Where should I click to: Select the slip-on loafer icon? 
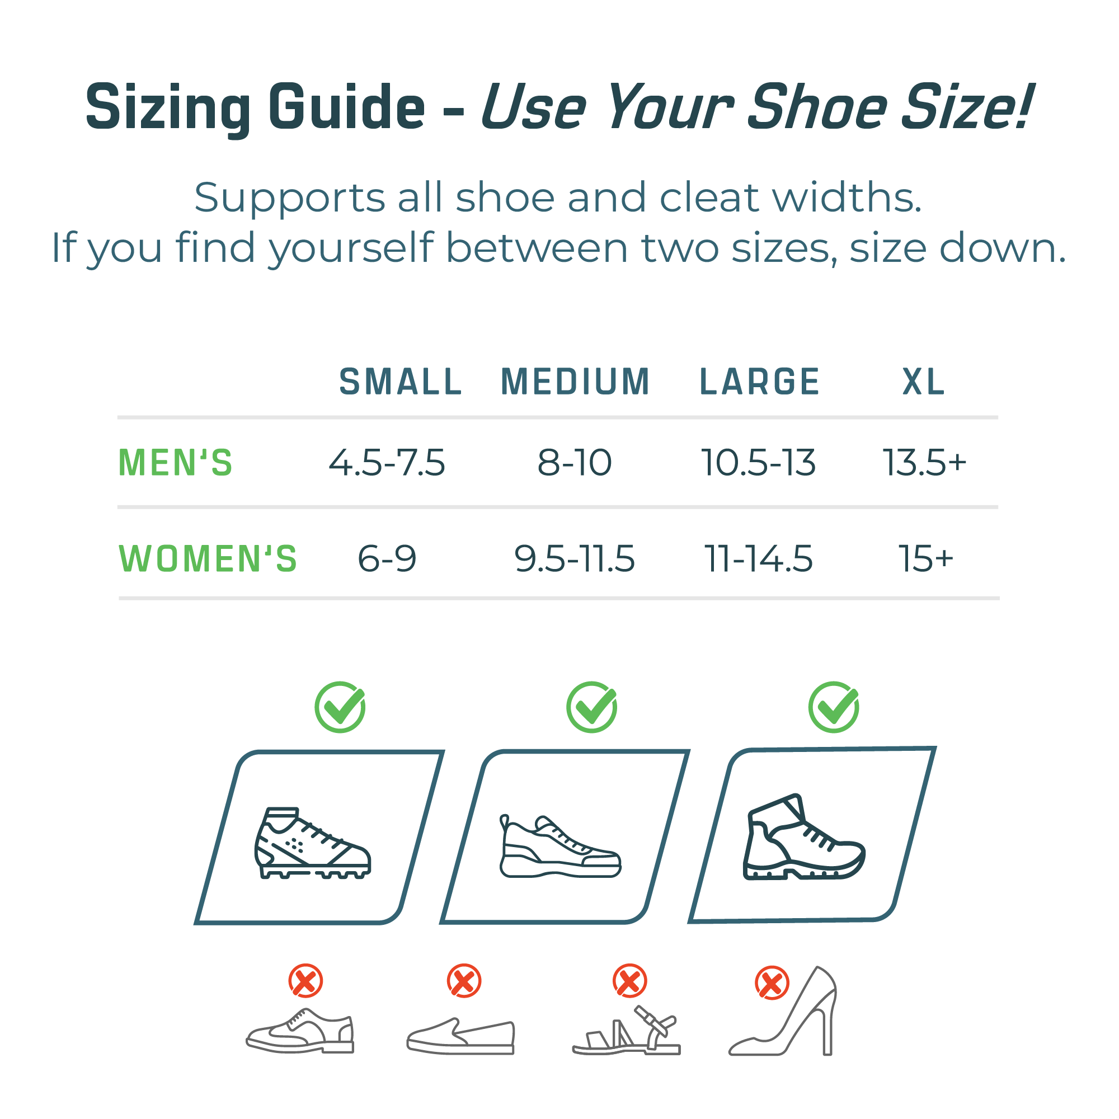[460, 1036]
